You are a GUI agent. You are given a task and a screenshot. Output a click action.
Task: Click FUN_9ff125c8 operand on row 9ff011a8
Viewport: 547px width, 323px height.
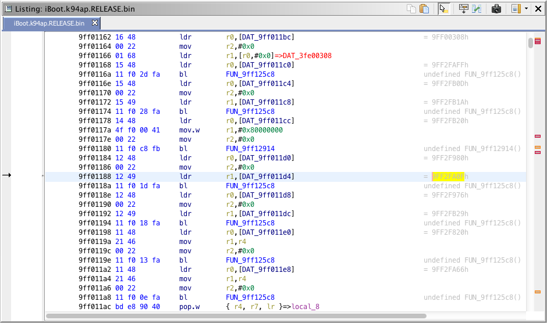point(250,297)
